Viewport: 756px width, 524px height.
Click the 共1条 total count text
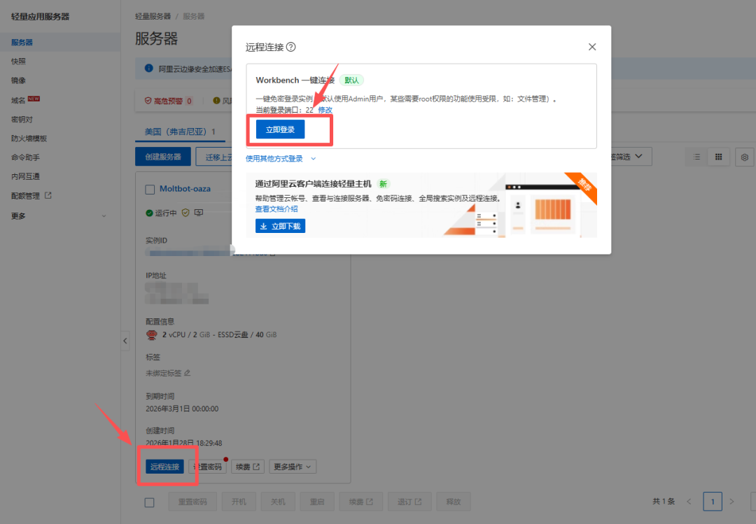click(x=664, y=502)
